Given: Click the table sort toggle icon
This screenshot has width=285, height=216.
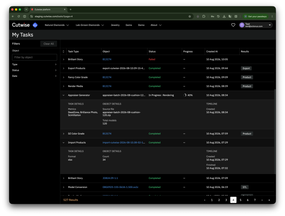Looking at the screenshot, I should pos(63,52).
